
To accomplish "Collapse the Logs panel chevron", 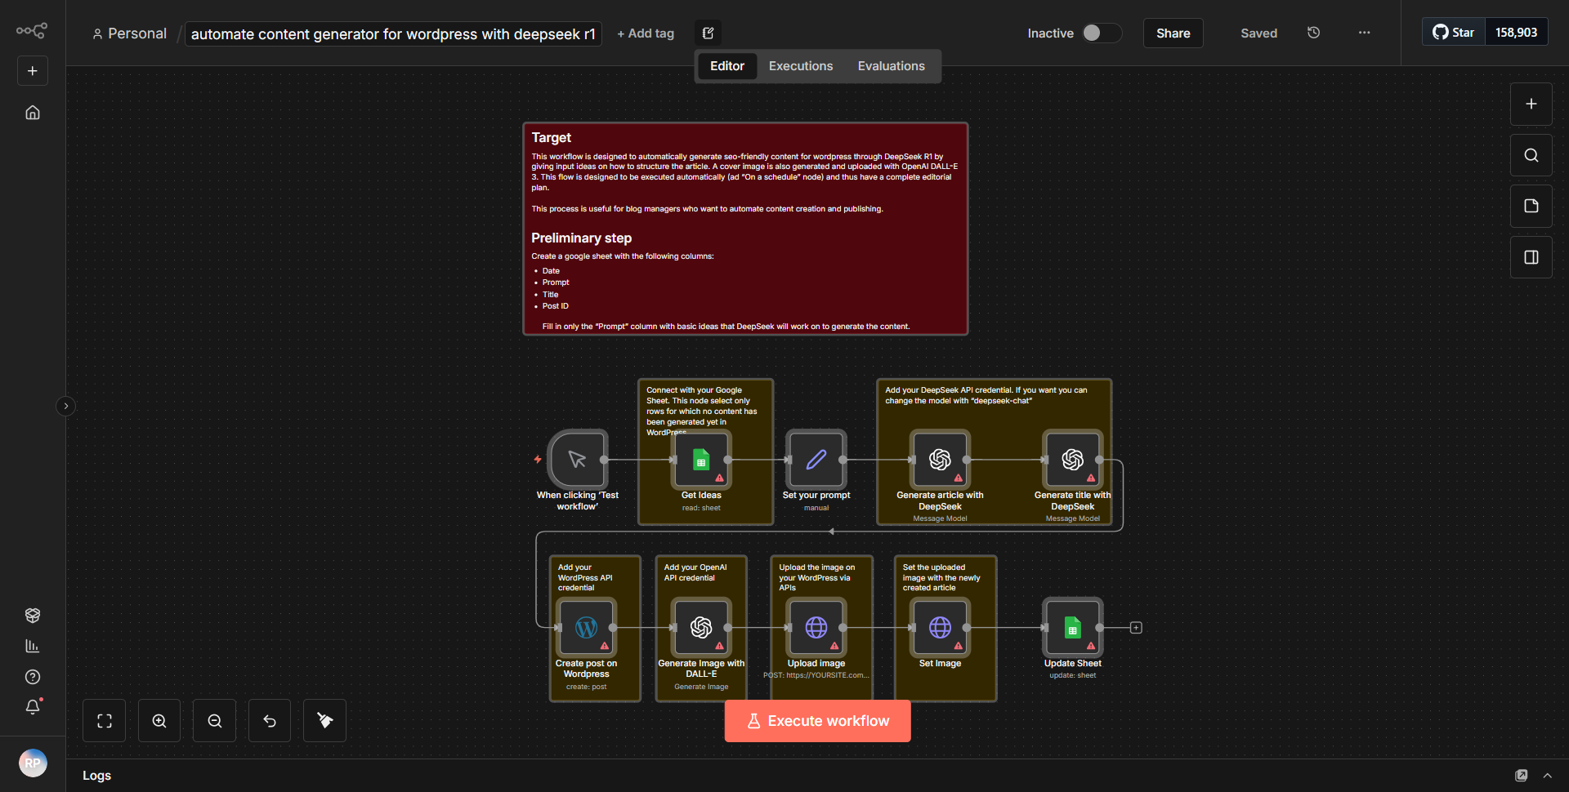I will pyautogui.click(x=1548, y=776).
